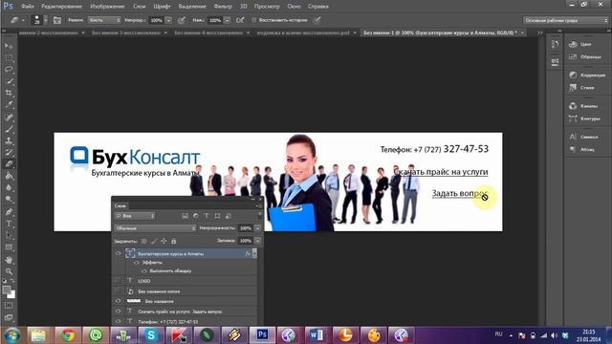Select the Paint Bucket tool
Image resolution: width=612 pixels, height=344 pixels.
pyautogui.click(x=9, y=176)
